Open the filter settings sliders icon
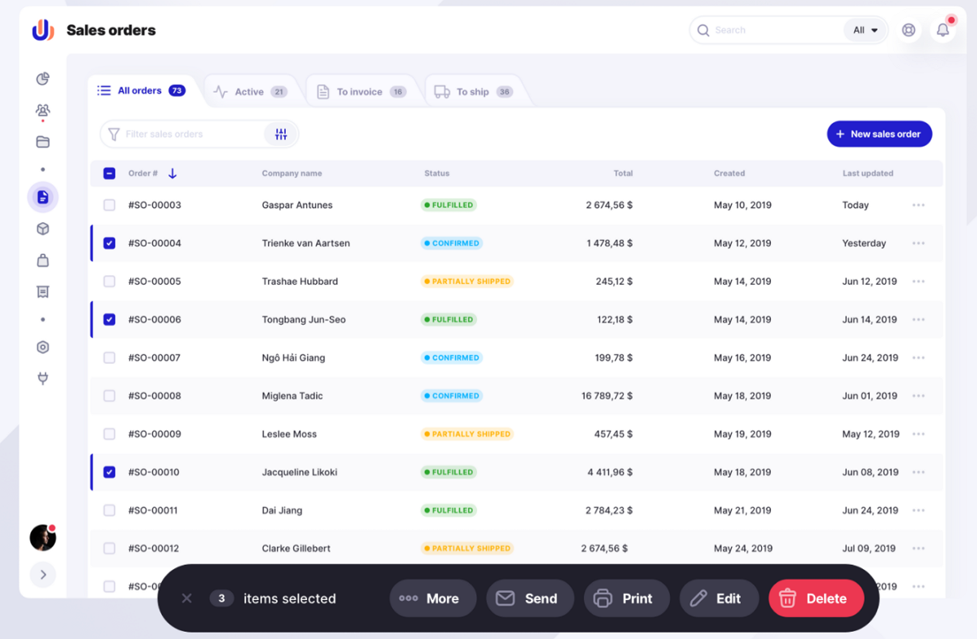This screenshot has width=977, height=639. (x=281, y=134)
